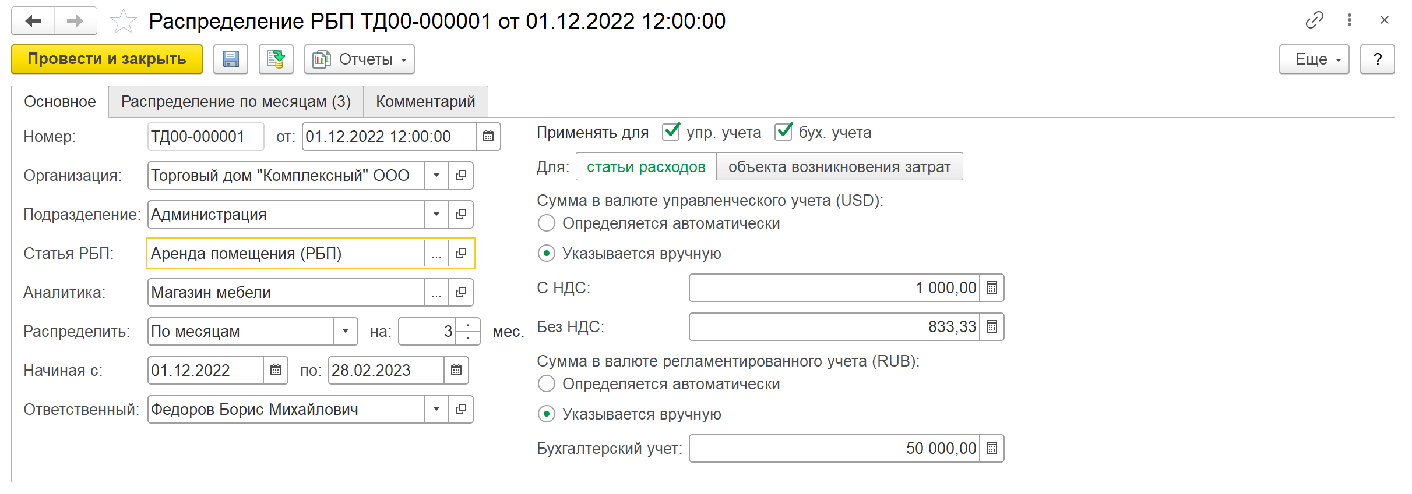Expand the Подразделение dropdown list

click(436, 215)
